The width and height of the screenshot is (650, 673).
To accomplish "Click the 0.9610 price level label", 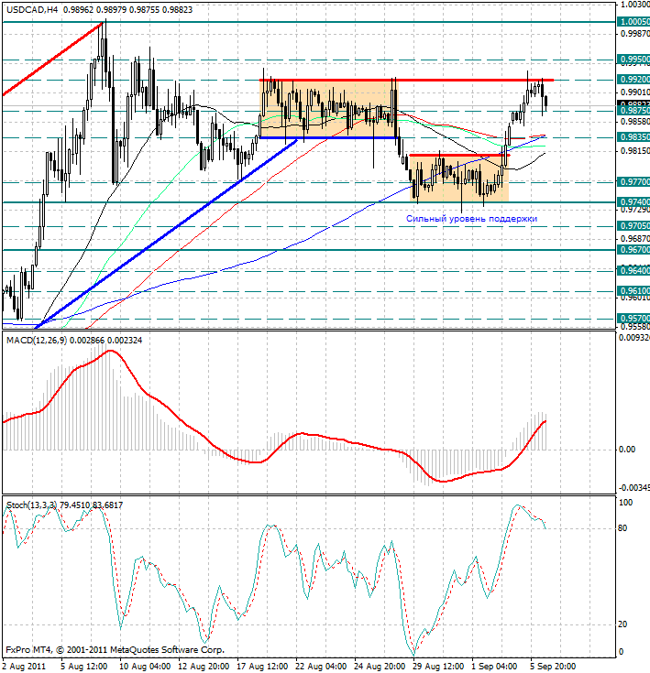I will tap(633, 291).
